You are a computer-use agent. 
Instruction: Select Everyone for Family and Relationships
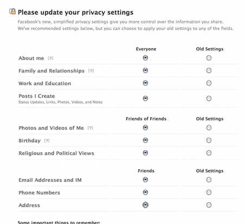tap(145, 71)
